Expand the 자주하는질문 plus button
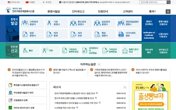The height and width of the screenshot is (110, 176). click(x=99, y=64)
